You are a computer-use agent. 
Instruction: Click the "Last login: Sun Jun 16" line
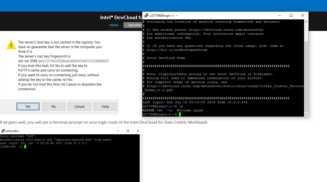[195, 102]
